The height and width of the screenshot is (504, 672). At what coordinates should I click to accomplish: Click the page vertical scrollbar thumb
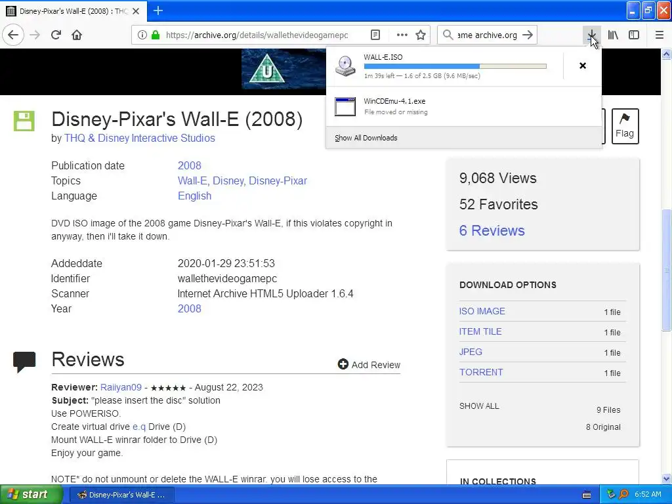click(x=666, y=270)
